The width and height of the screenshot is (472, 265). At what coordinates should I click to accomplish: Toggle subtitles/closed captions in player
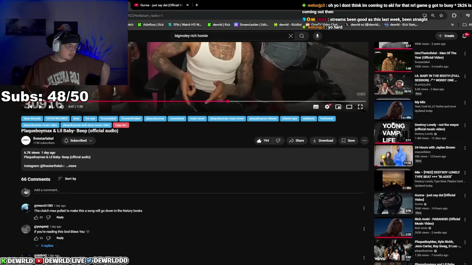tap(316, 107)
